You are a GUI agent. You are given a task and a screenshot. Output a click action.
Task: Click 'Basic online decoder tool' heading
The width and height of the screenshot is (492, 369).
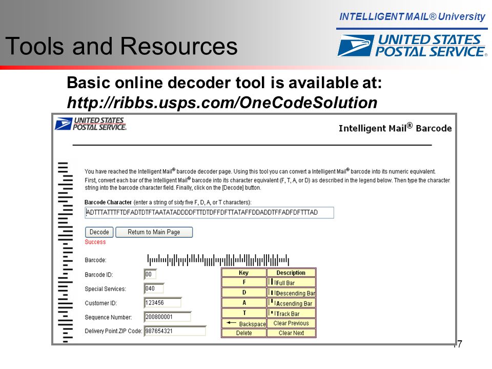tap(224, 83)
